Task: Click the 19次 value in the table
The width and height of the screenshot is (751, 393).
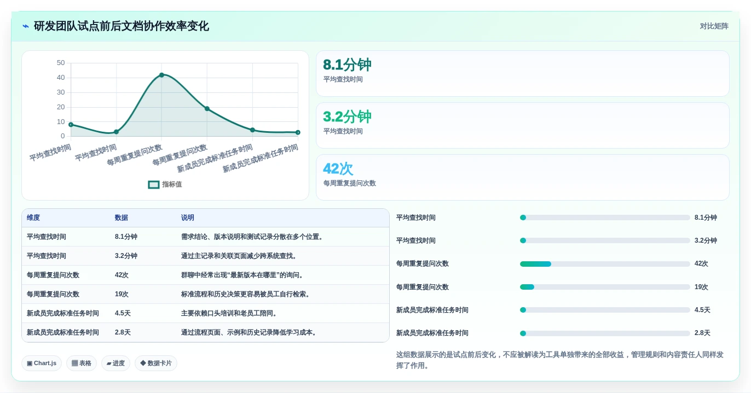Action: tap(122, 294)
